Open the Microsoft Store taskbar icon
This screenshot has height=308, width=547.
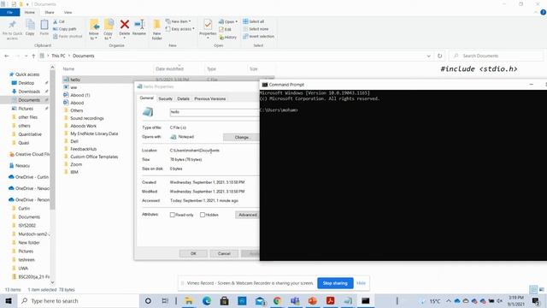tap(224, 300)
